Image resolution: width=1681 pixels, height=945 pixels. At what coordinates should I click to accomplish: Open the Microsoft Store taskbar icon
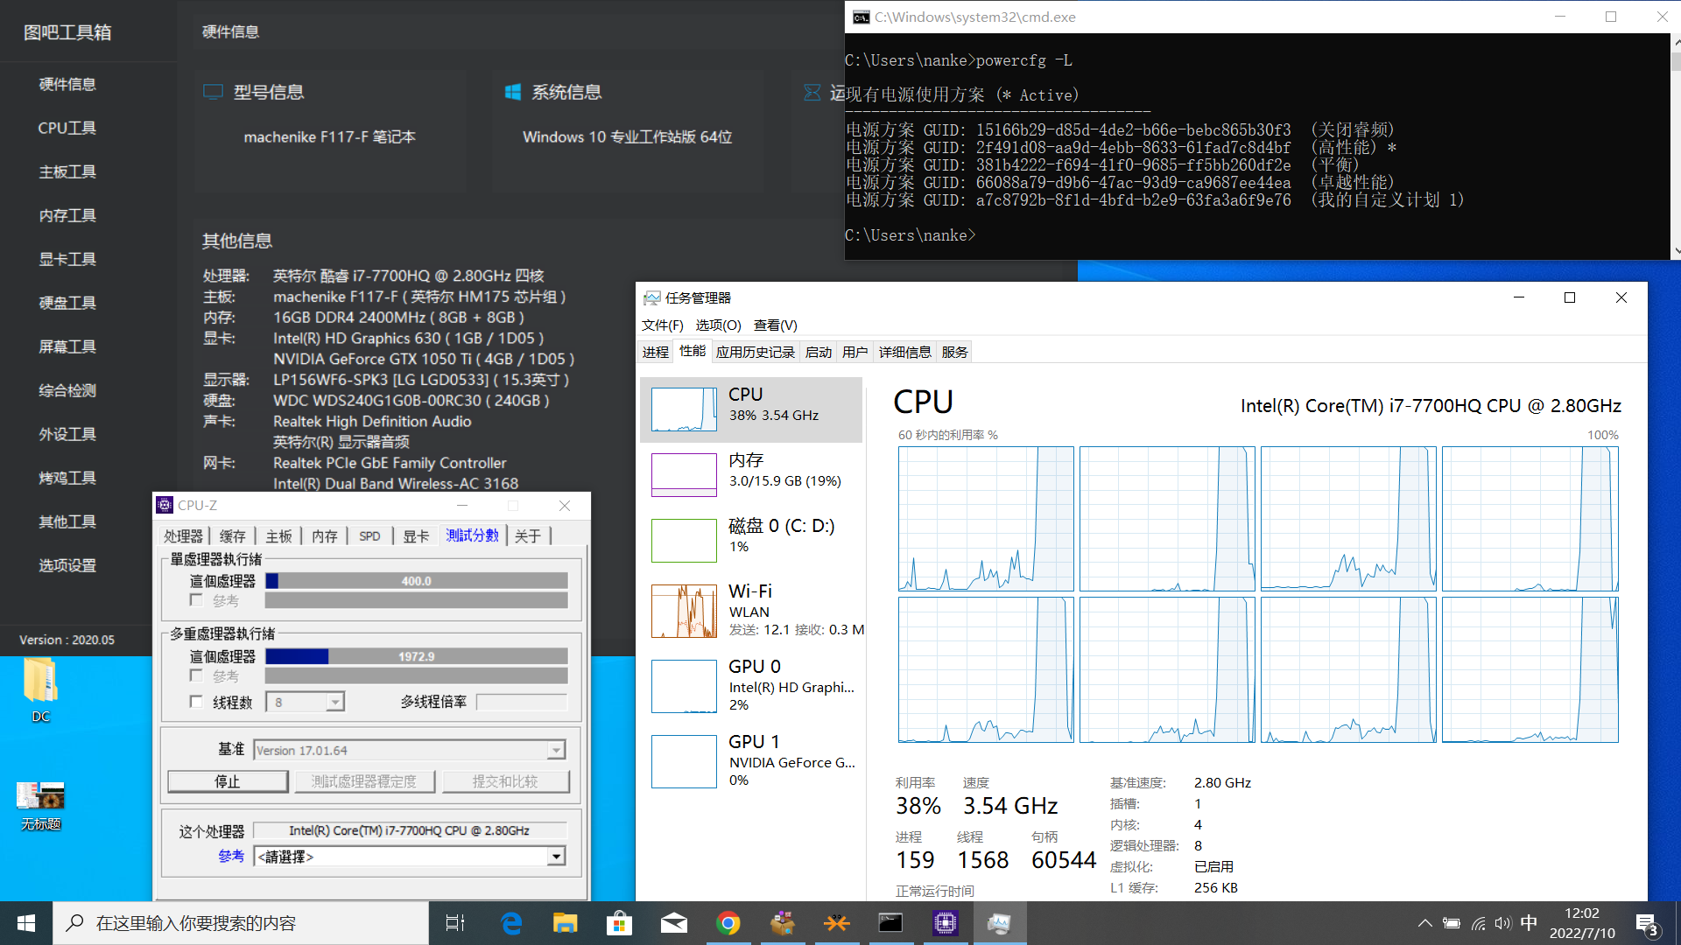[x=619, y=923]
